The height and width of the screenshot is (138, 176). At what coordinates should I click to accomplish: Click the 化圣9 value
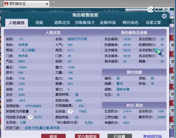coord(89,123)
